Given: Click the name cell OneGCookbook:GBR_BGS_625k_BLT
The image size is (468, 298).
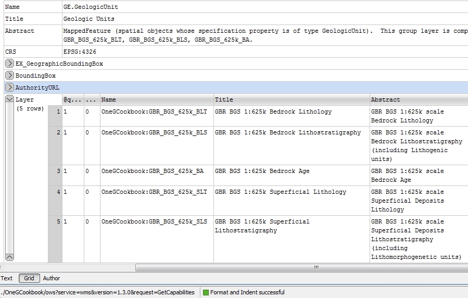Looking at the screenshot, I should click(157, 116).
